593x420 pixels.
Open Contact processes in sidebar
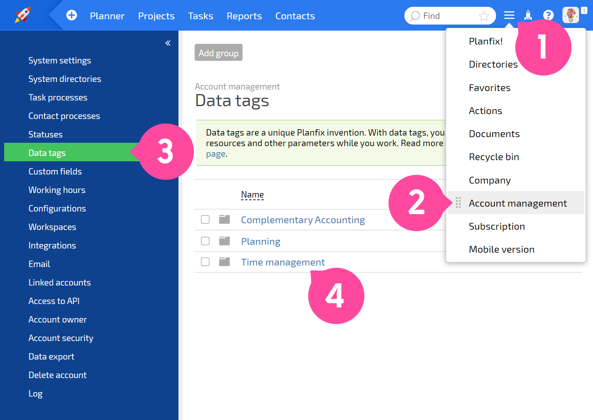click(x=64, y=116)
